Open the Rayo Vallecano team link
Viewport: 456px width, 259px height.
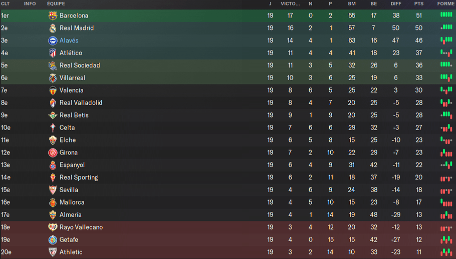pos(81,227)
